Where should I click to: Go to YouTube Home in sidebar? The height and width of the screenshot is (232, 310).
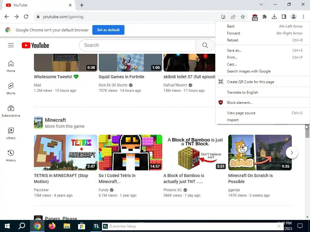[11, 66]
